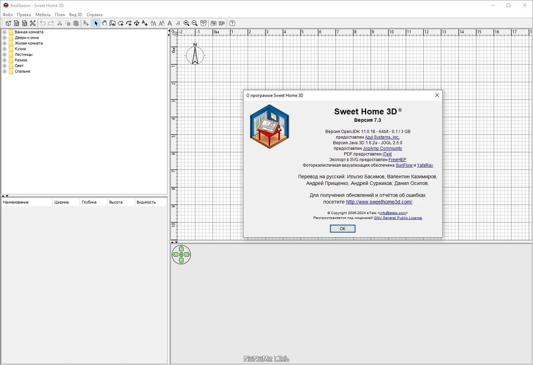This screenshot has height=365, width=533.
Task: Open the Файл menu
Action: click(x=8, y=15)
